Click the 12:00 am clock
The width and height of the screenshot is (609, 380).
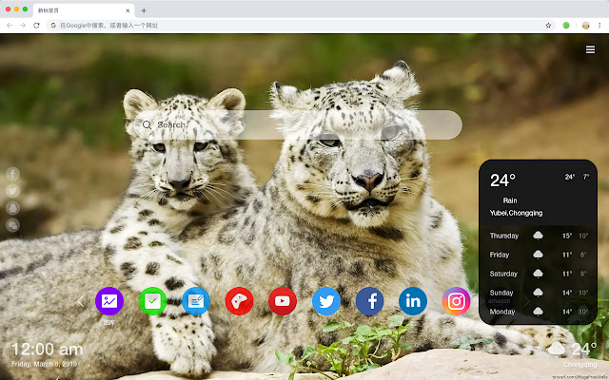pyautogui.click(x=48, y=350)
